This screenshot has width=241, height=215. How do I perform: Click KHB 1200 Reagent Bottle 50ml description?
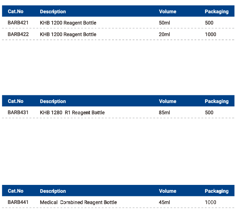point(68,23)
